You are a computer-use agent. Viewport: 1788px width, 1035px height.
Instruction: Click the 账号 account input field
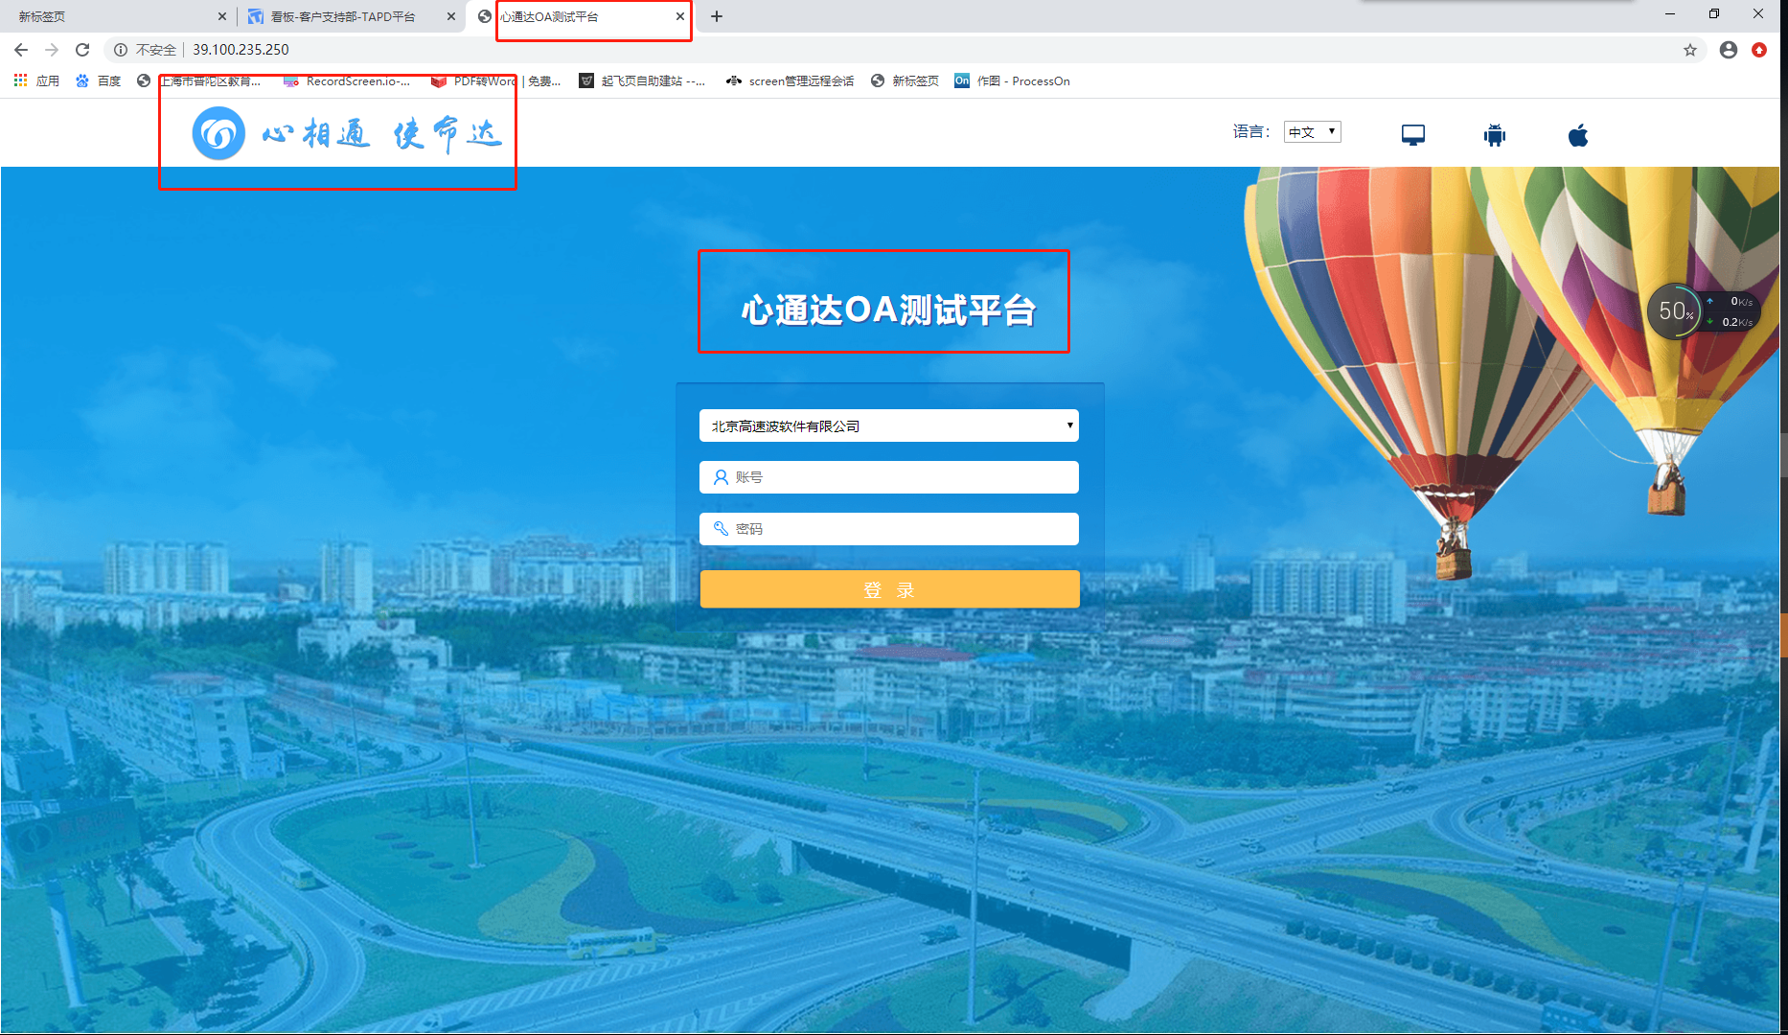[x=889, y=477]
